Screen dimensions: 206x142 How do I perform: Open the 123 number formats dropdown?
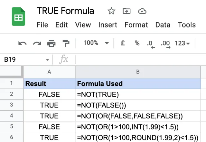pyautogui.click(x=183, y=43)
